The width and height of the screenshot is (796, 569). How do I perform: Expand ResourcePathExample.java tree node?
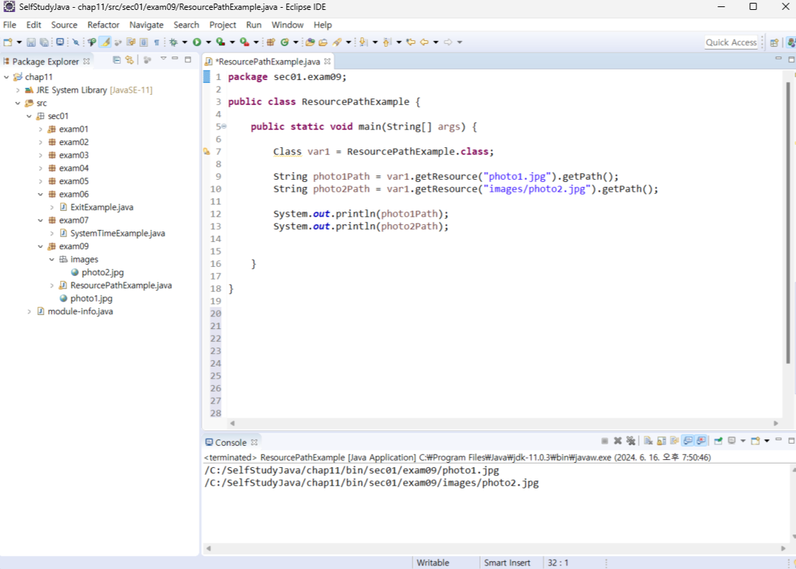click(52, 285)
